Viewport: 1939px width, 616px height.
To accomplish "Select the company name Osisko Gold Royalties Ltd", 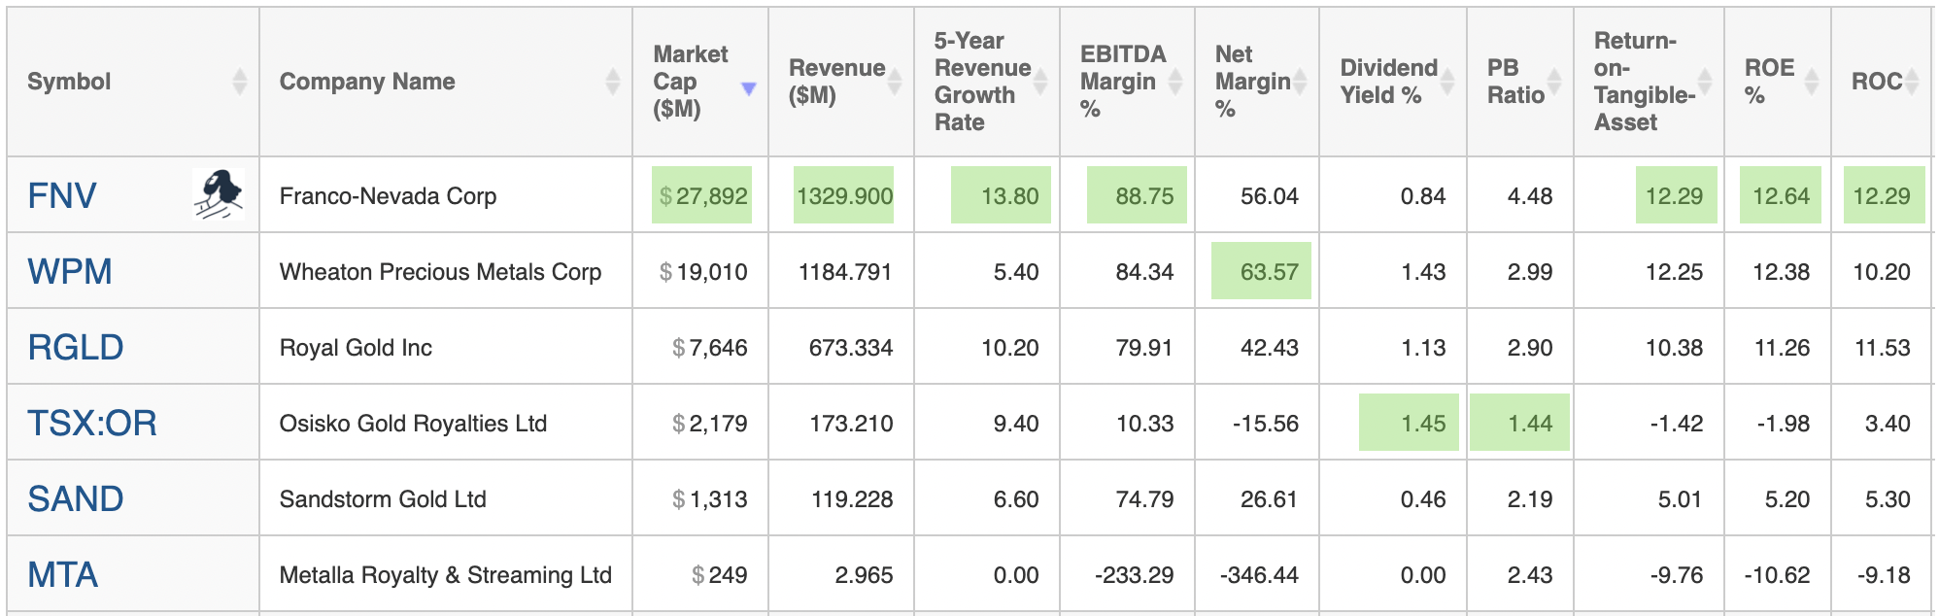I will (413, 424).
